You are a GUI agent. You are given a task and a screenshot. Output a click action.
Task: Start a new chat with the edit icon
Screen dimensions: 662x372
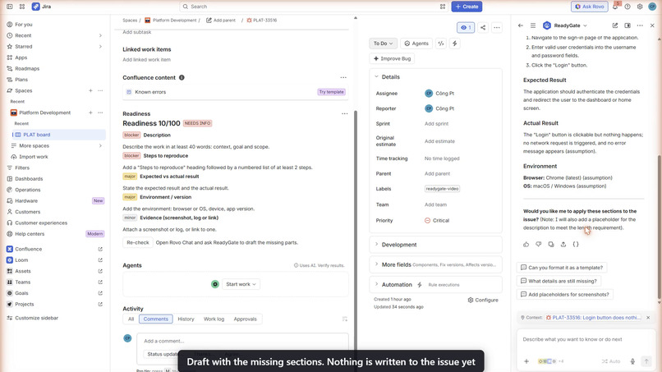(x=615, y=25)
